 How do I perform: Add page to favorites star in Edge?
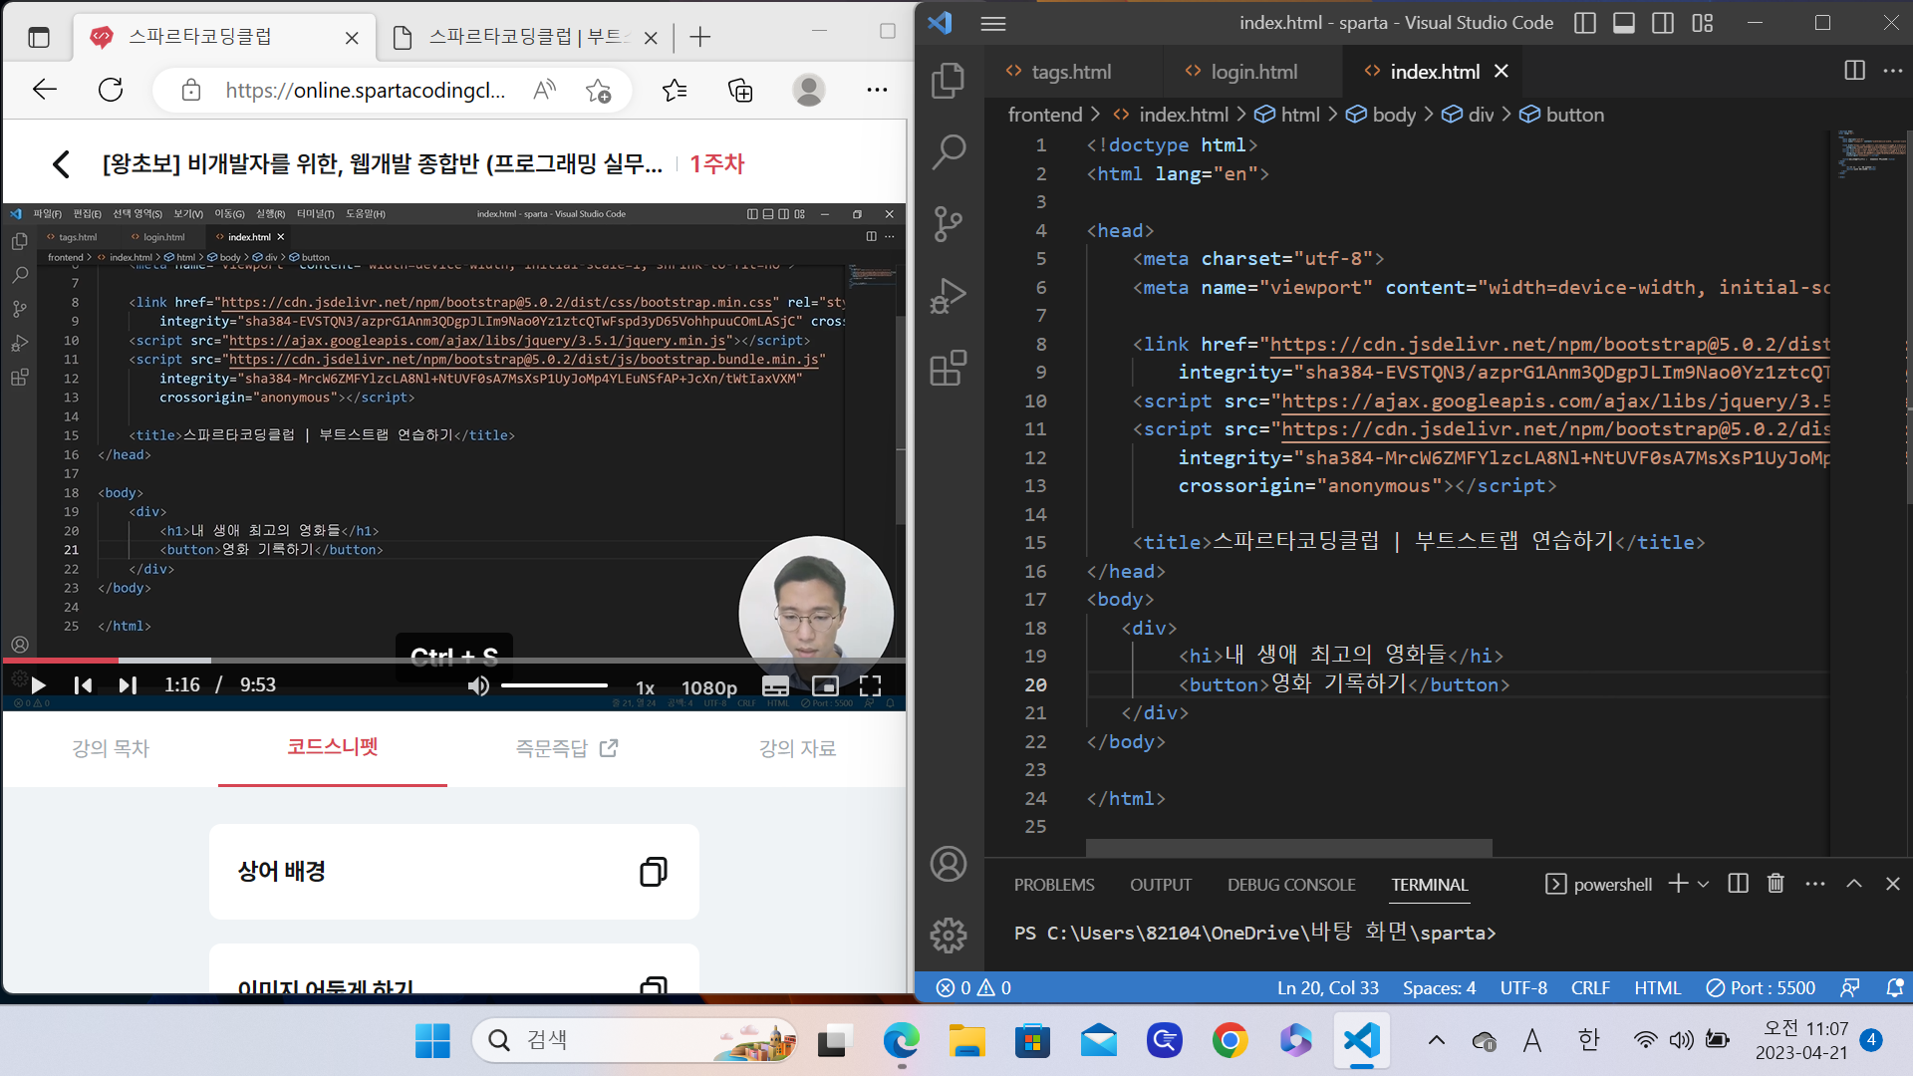[x=598, y=91]
